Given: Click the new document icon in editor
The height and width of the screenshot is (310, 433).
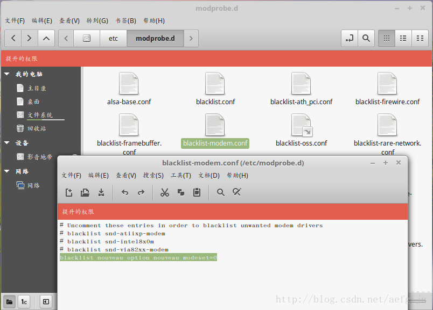Looking at the screenshot, I should [x=69, y=192].
